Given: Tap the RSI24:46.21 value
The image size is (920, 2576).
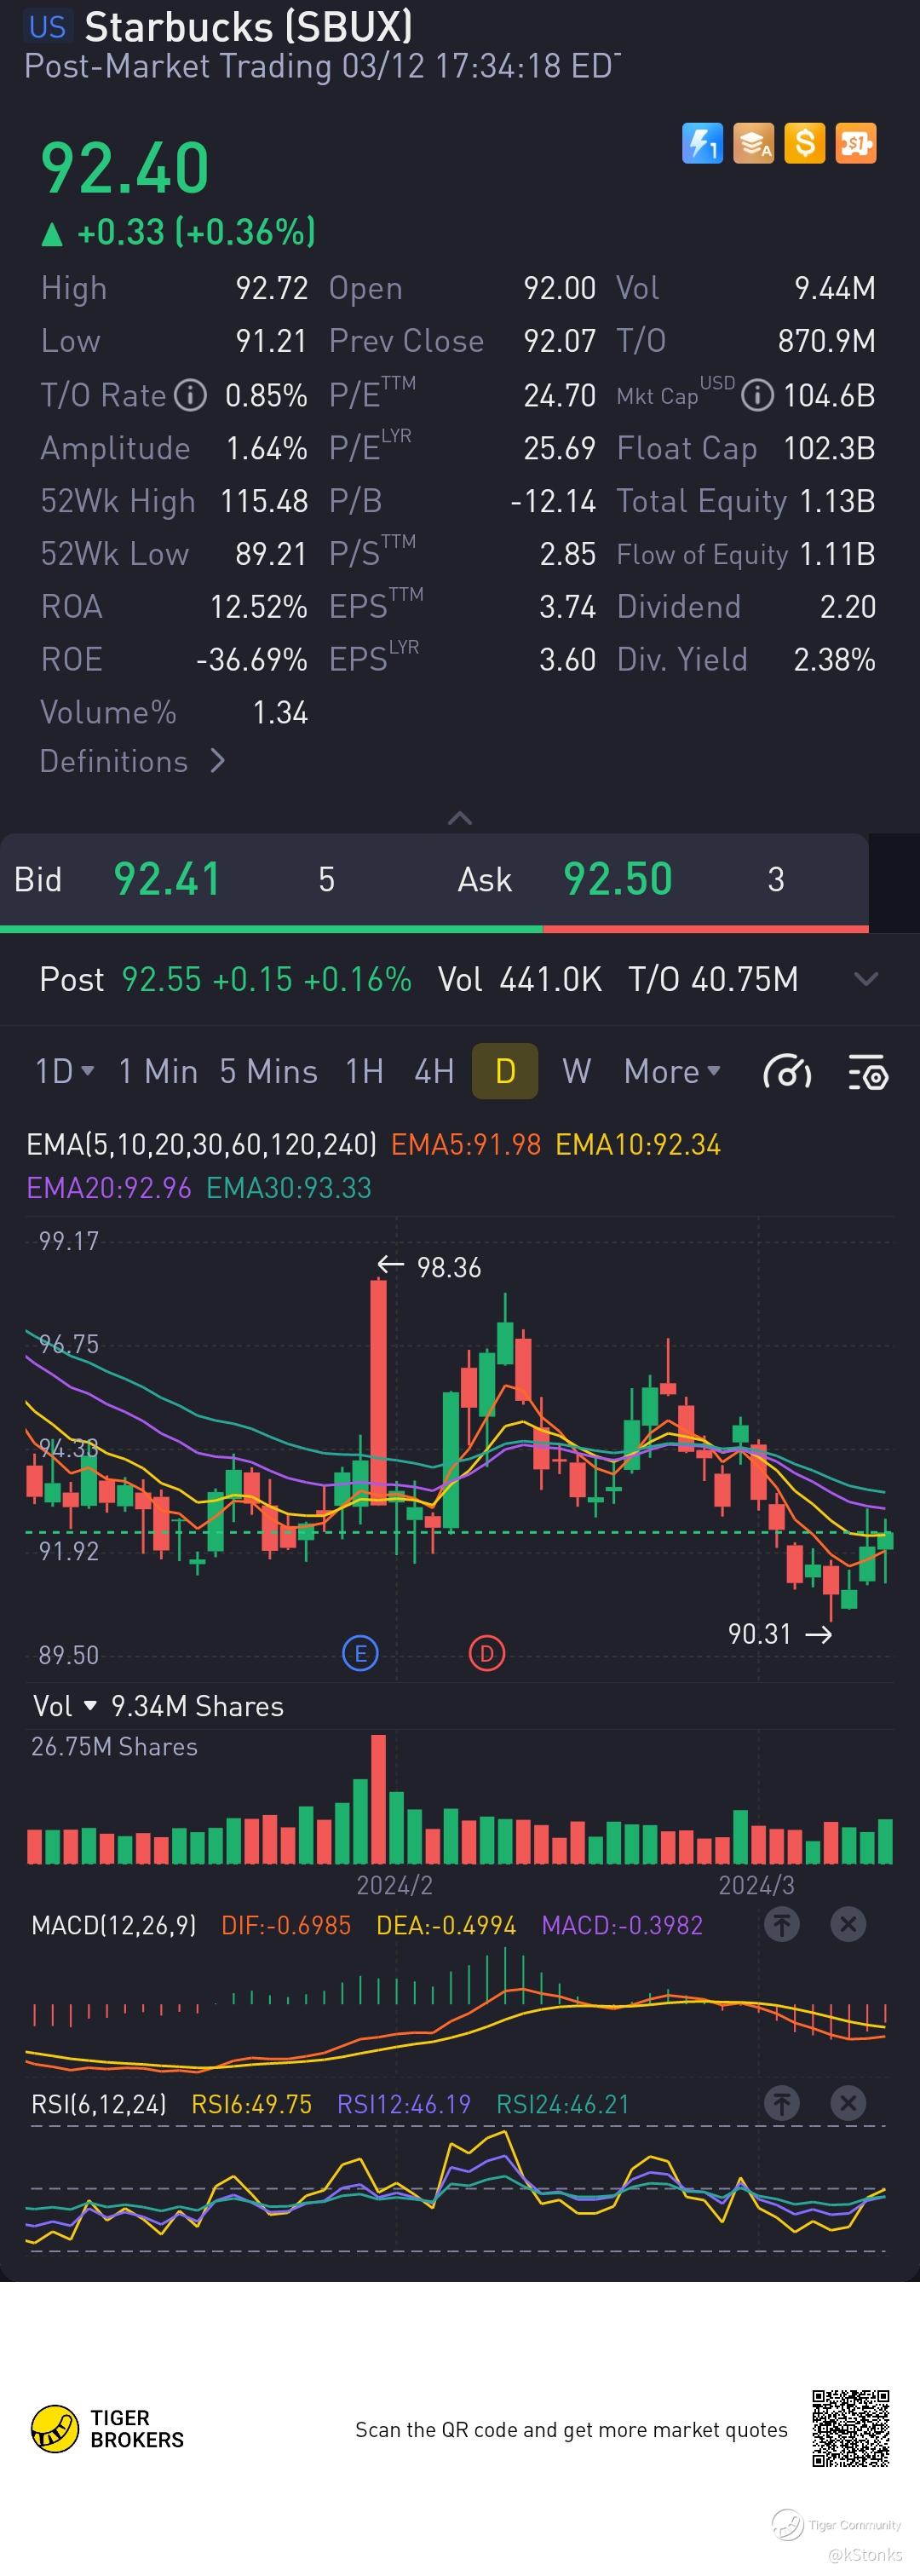Looking at the screenshot, I should coord(563,2104).
